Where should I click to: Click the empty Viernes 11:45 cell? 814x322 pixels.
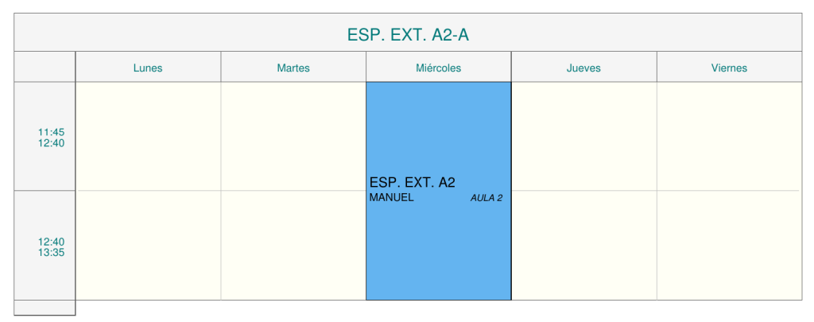pos(729,136)
